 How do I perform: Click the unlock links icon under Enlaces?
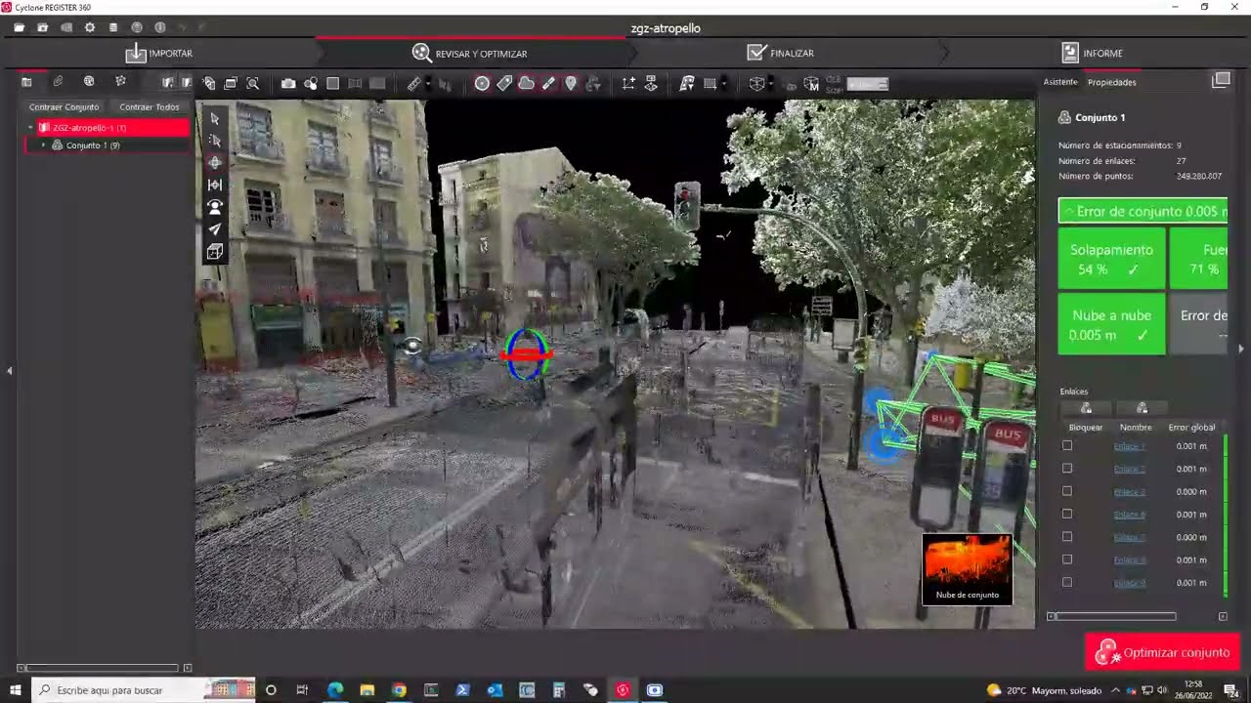tap(1142, 408)
